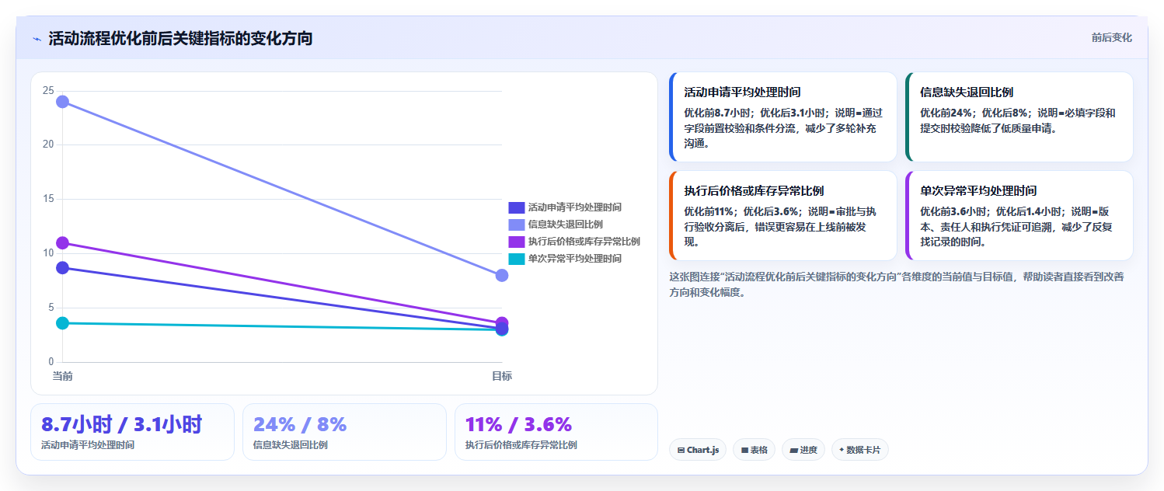This screenshot has width=1164, height=491.
Task: Click the 信息缺失退回比例 point at 目标
Action: [x=502, y=275]
